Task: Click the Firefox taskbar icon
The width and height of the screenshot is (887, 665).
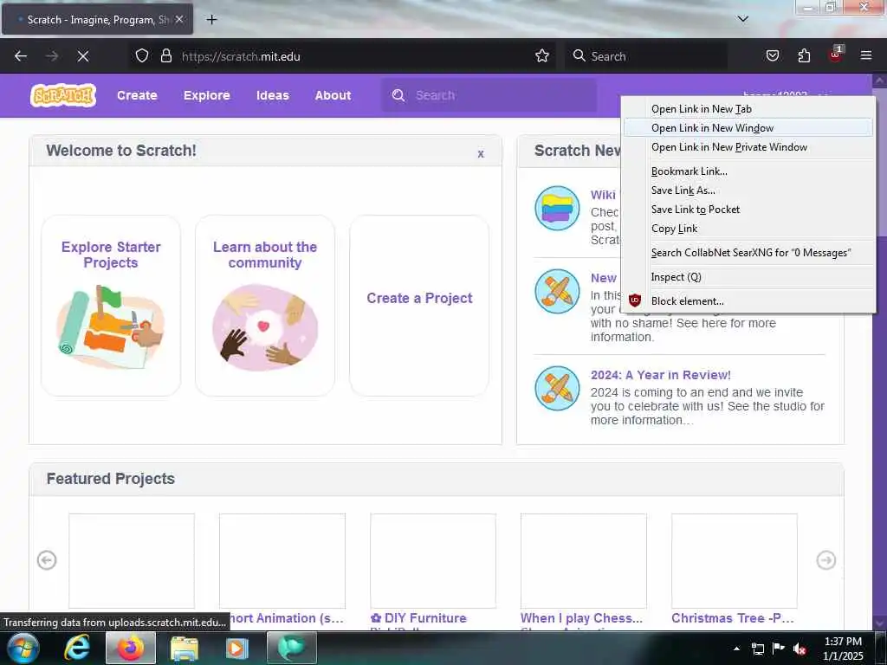Action: (x=131, y=648)
